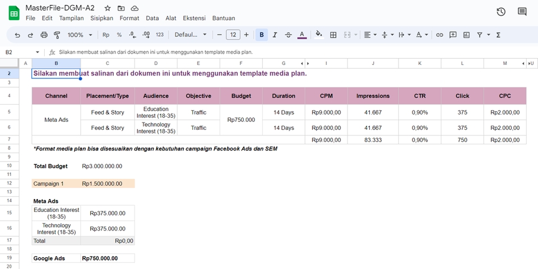Open the Name box dropdown arrow

pyautogui.click(x=38, y=53)
